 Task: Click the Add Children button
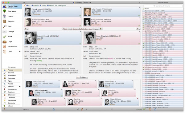pyautogui.click(x=82, y=77)
